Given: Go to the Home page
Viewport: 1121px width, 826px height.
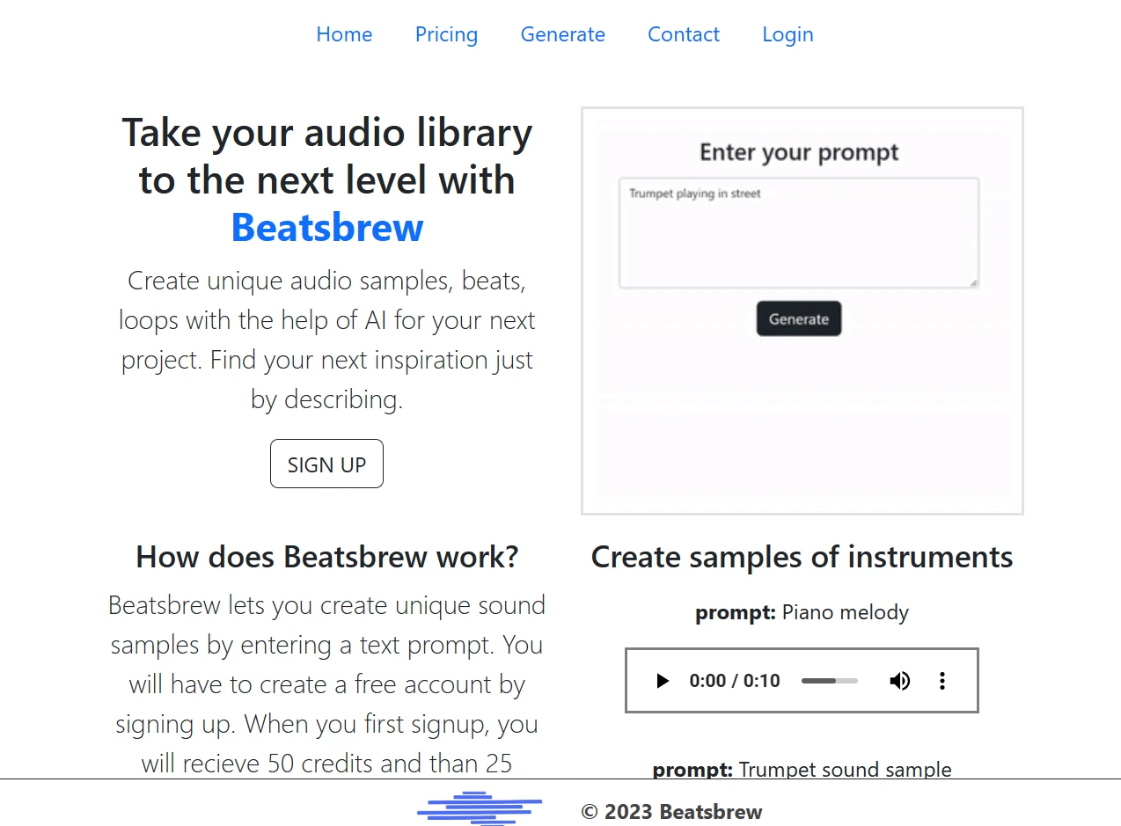Looking at the screenshot, I should (344, 34).
